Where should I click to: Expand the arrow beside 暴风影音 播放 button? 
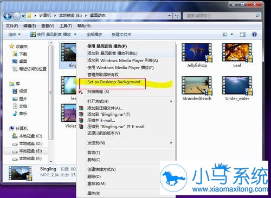click(x=75, y=35)
